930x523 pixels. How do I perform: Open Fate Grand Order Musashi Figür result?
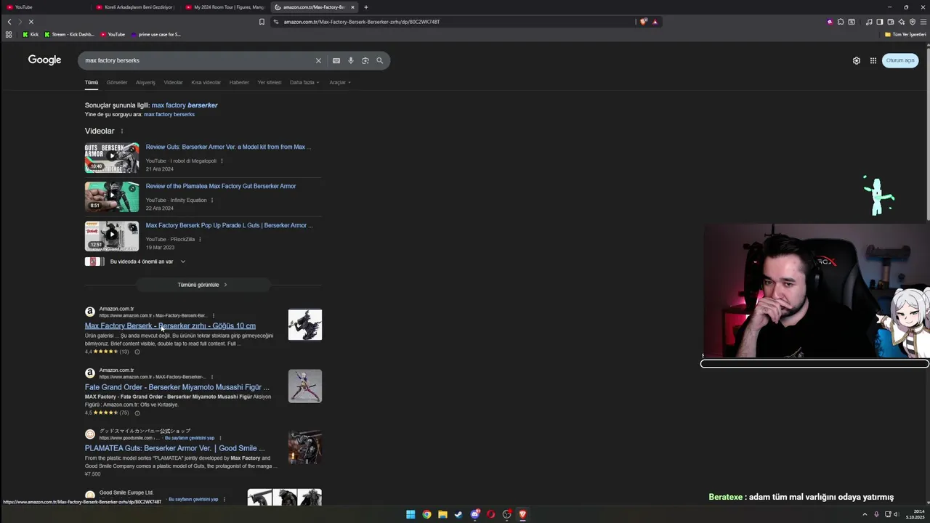point(177,387)
